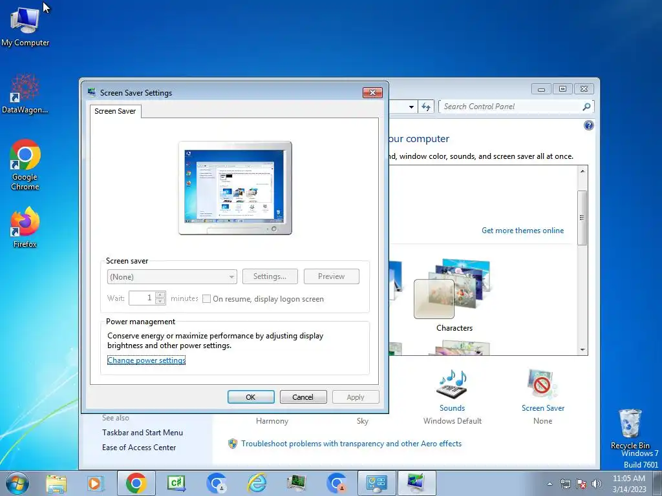Screen dimensions: 662x496
Task: Open the taskbar clock and date
Action: coord(629,484)
